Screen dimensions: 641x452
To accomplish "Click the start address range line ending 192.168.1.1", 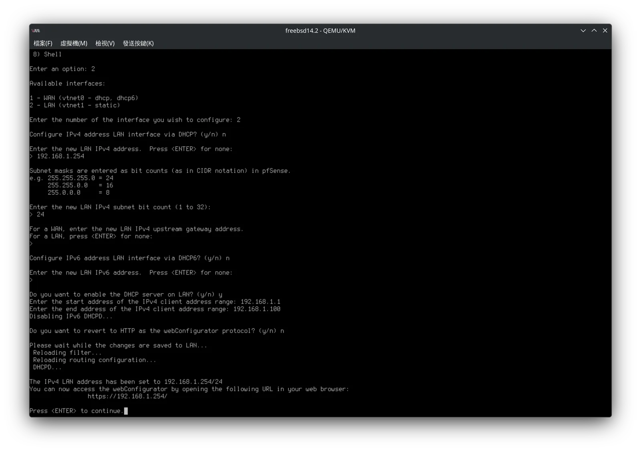I will pyautogui.click(x=155, y=302).
